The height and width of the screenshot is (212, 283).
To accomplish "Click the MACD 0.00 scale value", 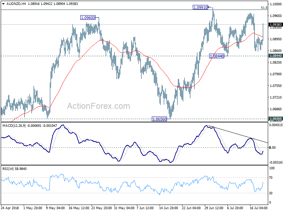I will tap(272, 147).
